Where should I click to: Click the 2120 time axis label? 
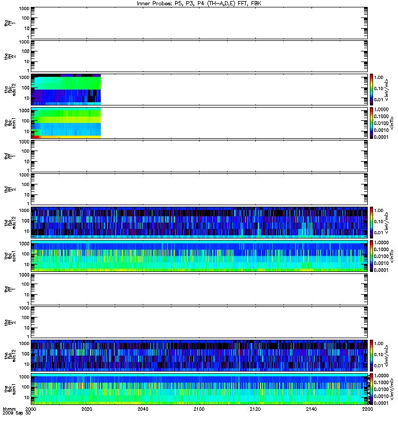click(x=255, y=409)
